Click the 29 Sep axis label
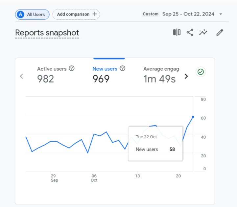The image size is (237, 207). 54,178
